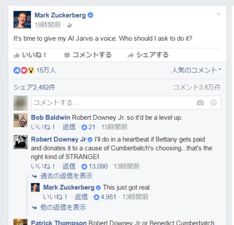This screenshot has height=225, width=234.
Task: Open the 人気のコメント sorting dropdown
Action: (196, 70)
